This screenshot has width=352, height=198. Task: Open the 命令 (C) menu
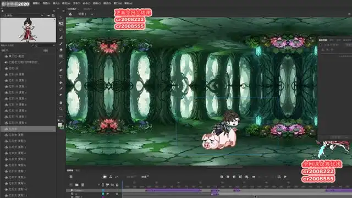(86, 3)
